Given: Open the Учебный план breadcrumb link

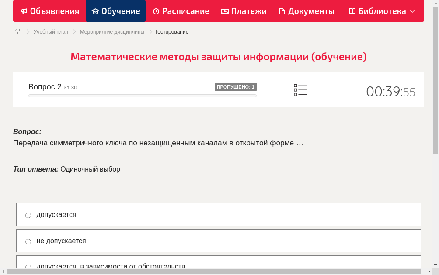Looking at the screenshot, I should 50,31.
